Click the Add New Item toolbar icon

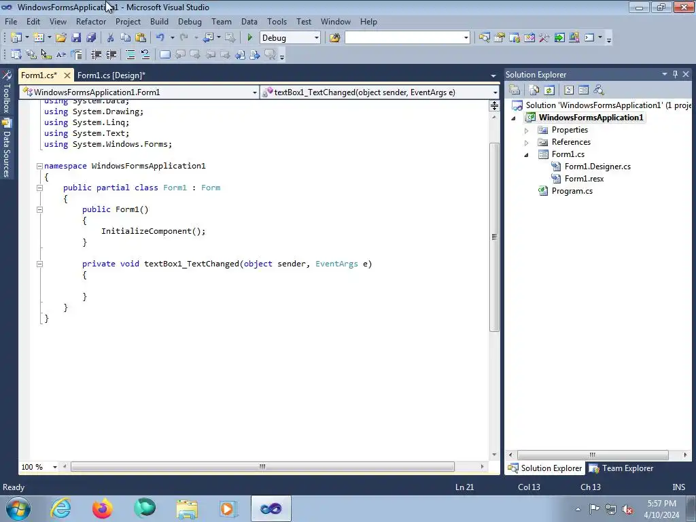[39, 38]
